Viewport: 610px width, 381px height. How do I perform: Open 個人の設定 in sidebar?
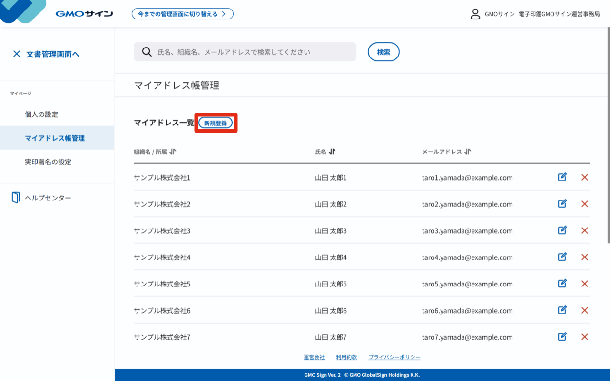pyautogui.click(x=41, y=114)
